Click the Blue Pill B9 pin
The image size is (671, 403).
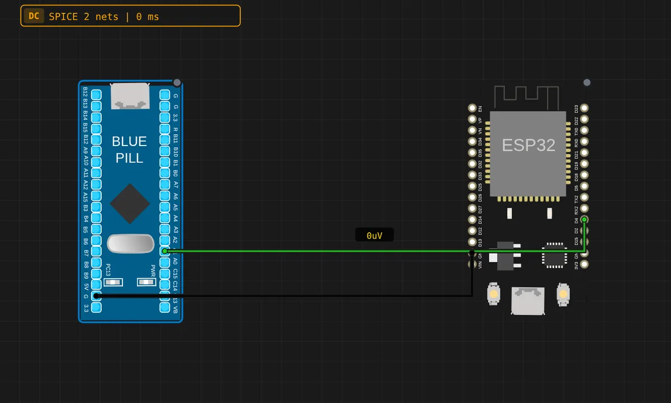(96, 274)
